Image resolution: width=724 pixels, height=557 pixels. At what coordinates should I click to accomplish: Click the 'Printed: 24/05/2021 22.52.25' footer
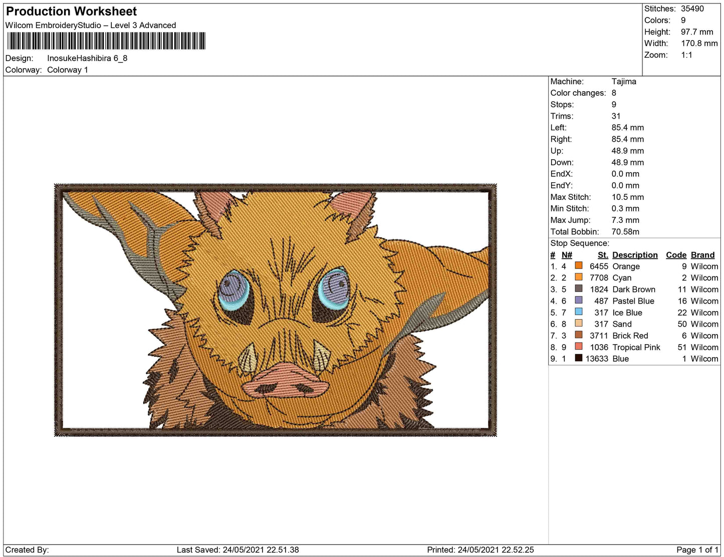pos(480,549)
